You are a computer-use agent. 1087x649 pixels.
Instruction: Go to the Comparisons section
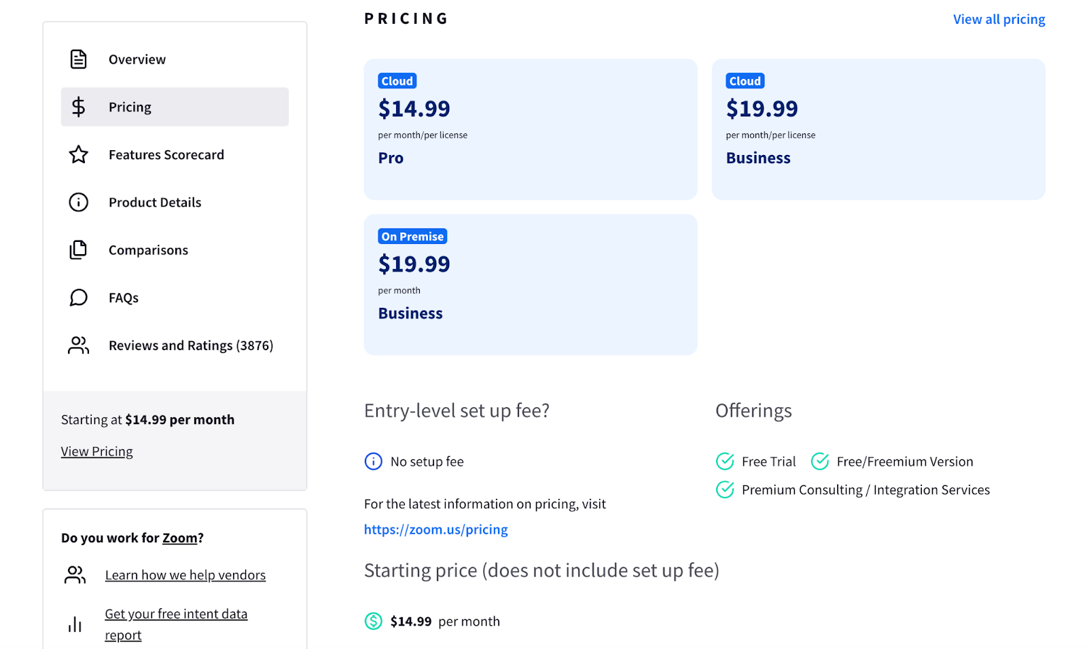pos(148,250)
